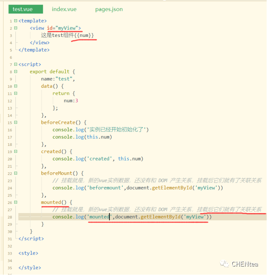Collapse the beforeMount() hook
This screenshot has width=267, height=275.
click(x=15, y=173)
